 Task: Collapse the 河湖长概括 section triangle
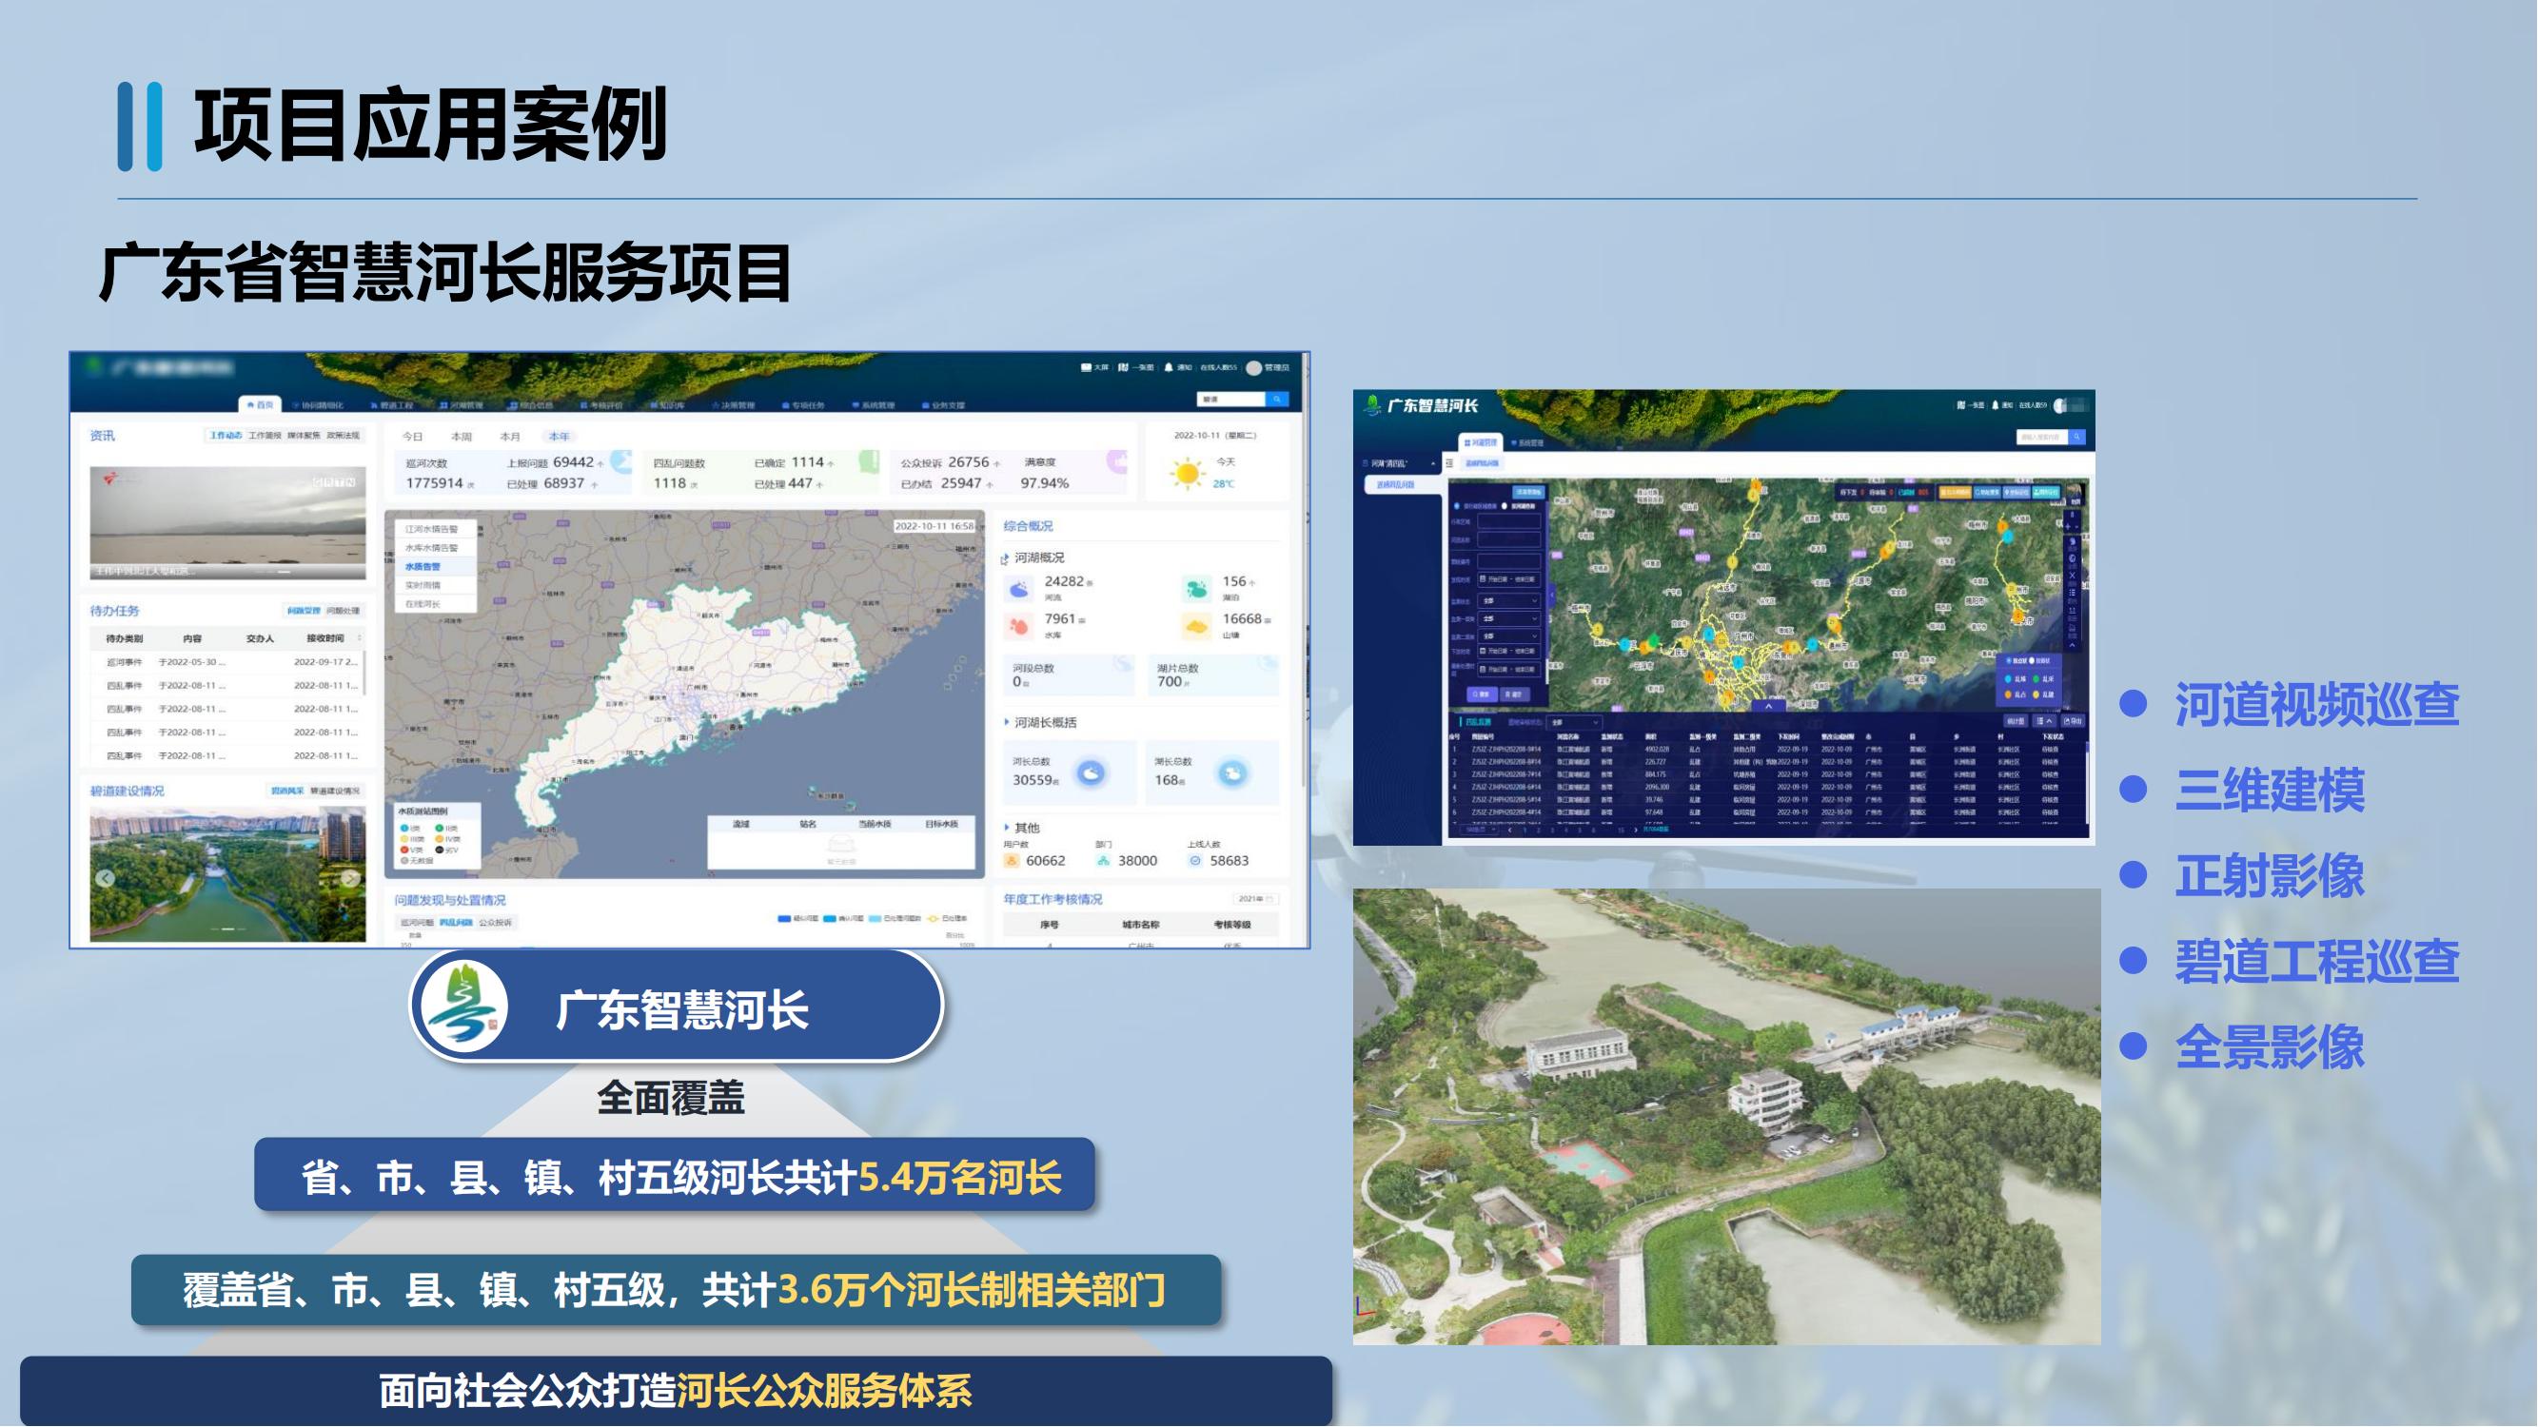click(x=1007, y=722)
